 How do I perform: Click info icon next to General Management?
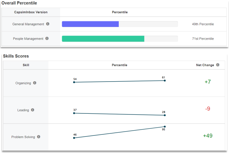[47, 24]
